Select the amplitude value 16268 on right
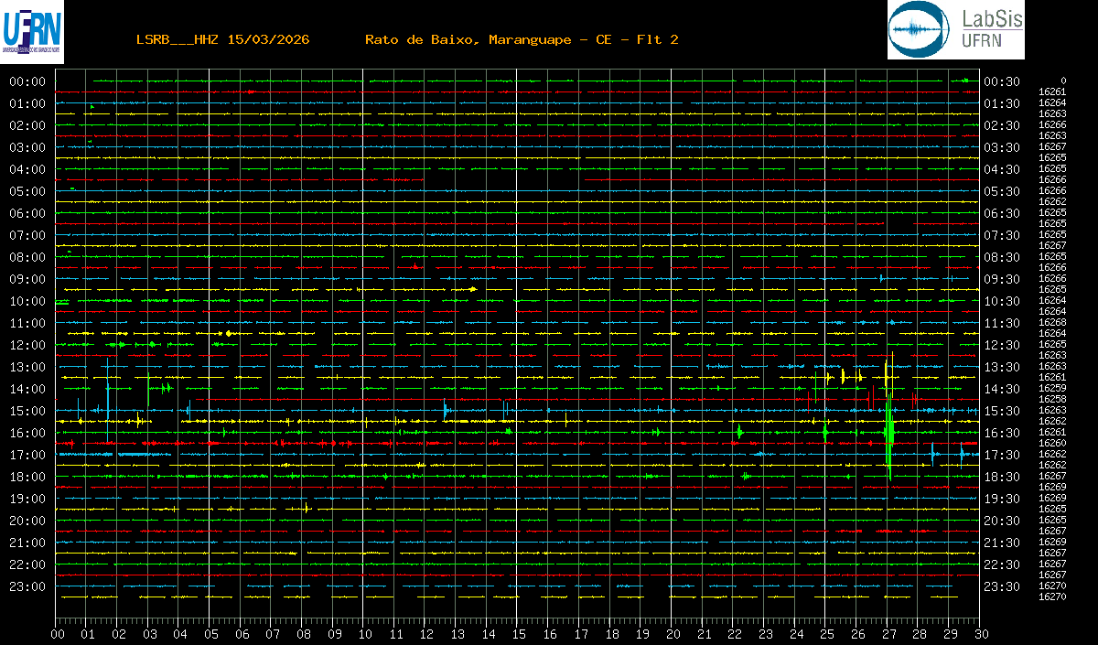1098x645 pixels. (1052, 323)
